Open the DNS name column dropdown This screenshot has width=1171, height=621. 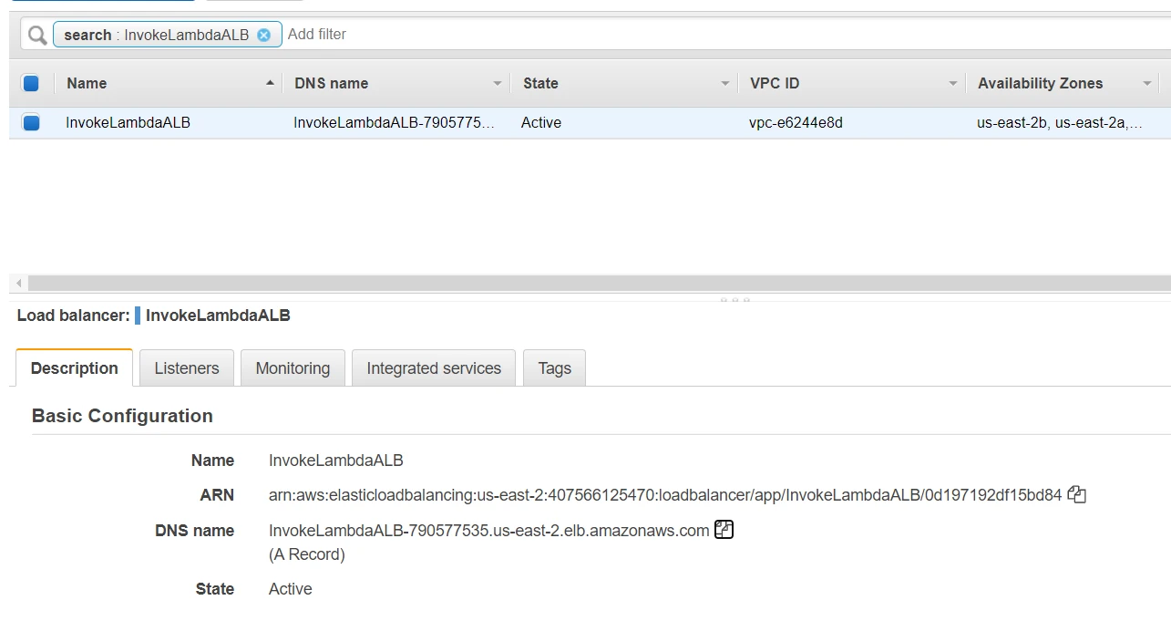pyautogui.click(x=498, y=83)
